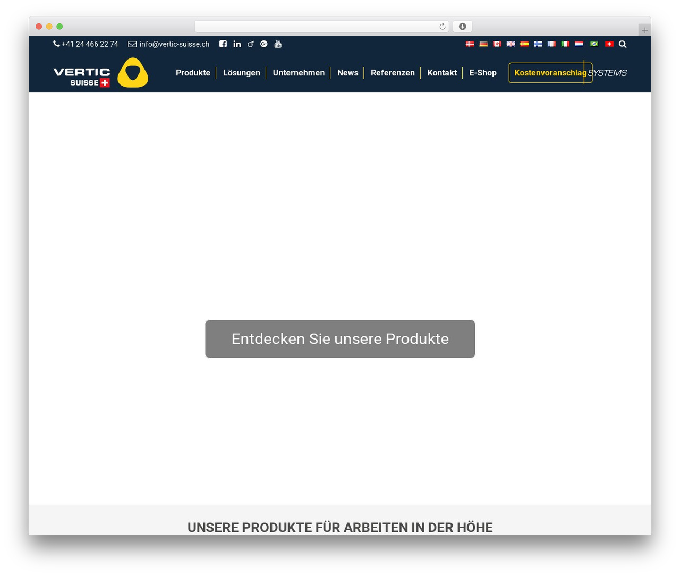Open the YouTube channel icon

[278, 44]
